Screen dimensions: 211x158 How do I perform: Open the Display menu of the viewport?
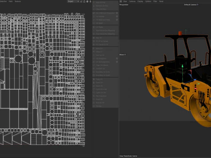coord(140,1)
